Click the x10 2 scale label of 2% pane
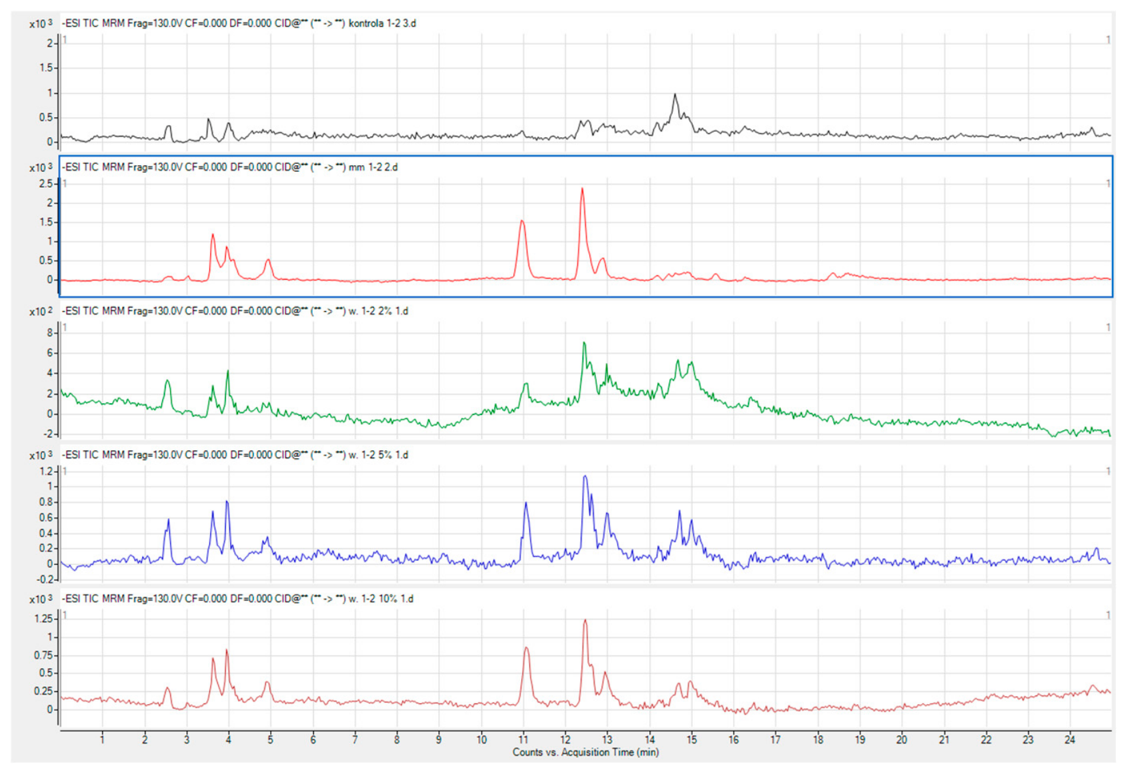Screen dimensions: 1126x772 pos(41,312)
